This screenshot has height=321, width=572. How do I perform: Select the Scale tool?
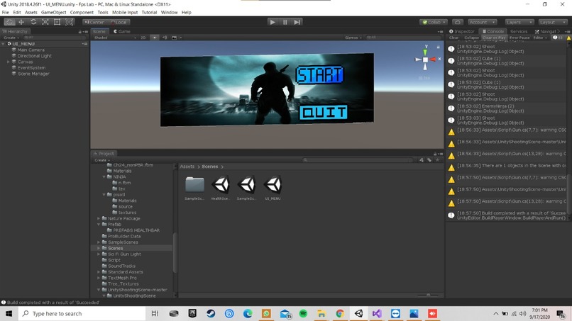click(45, 22)
